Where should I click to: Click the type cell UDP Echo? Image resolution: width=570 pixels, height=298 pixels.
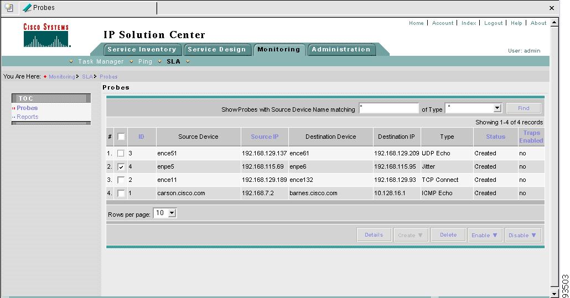436,153
